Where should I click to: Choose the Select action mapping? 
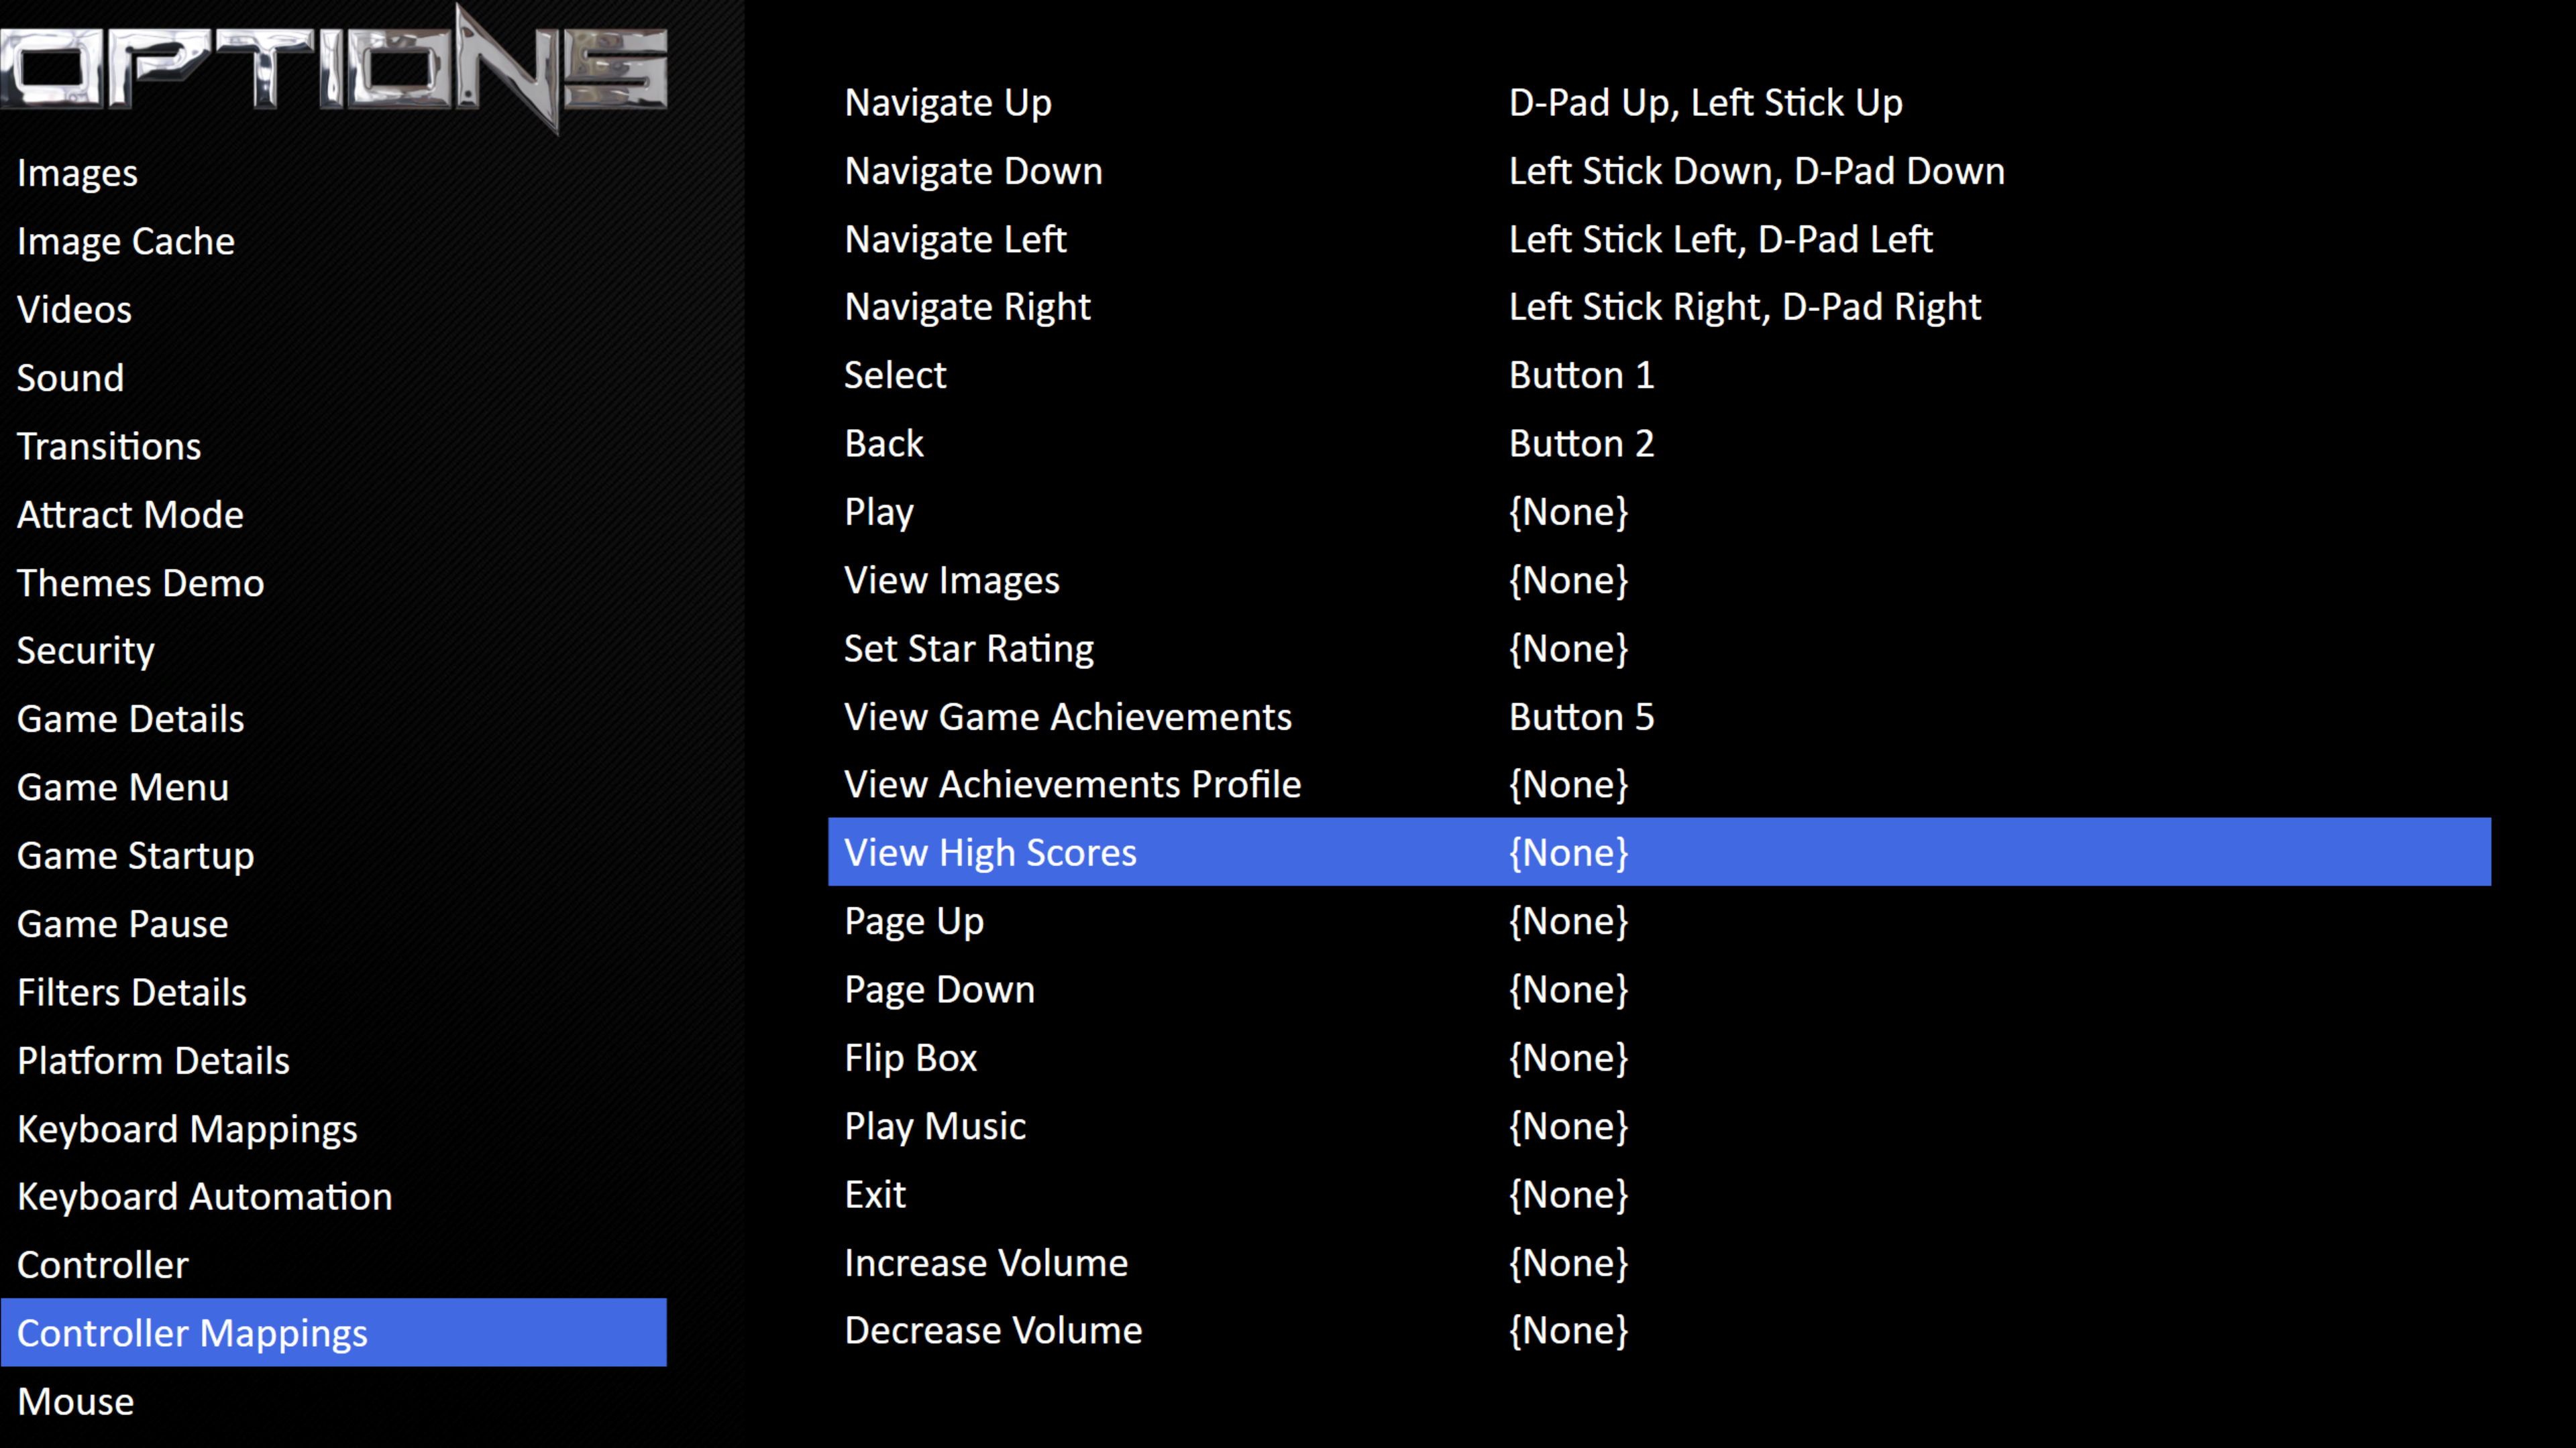(x=1660, y=375)
